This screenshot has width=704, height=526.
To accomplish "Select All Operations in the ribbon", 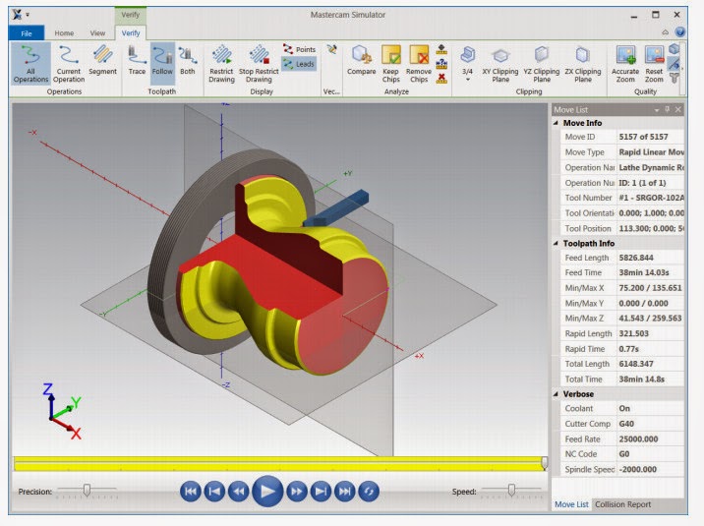I will pyautogui.click(x=30, y=64).
